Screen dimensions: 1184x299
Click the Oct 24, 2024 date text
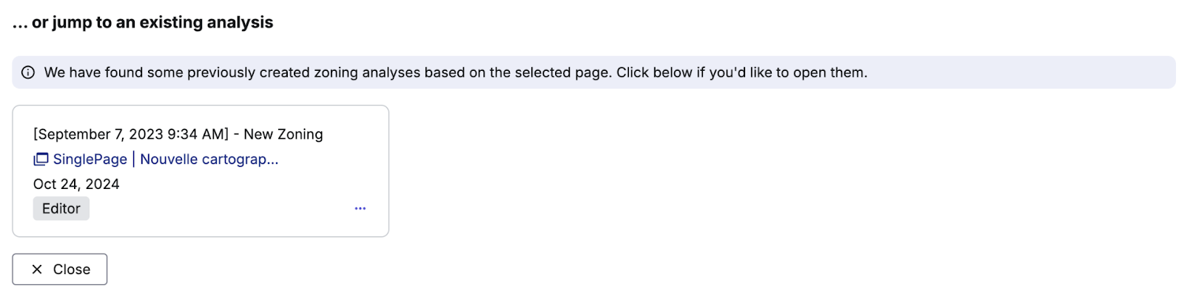coord(76,184)
